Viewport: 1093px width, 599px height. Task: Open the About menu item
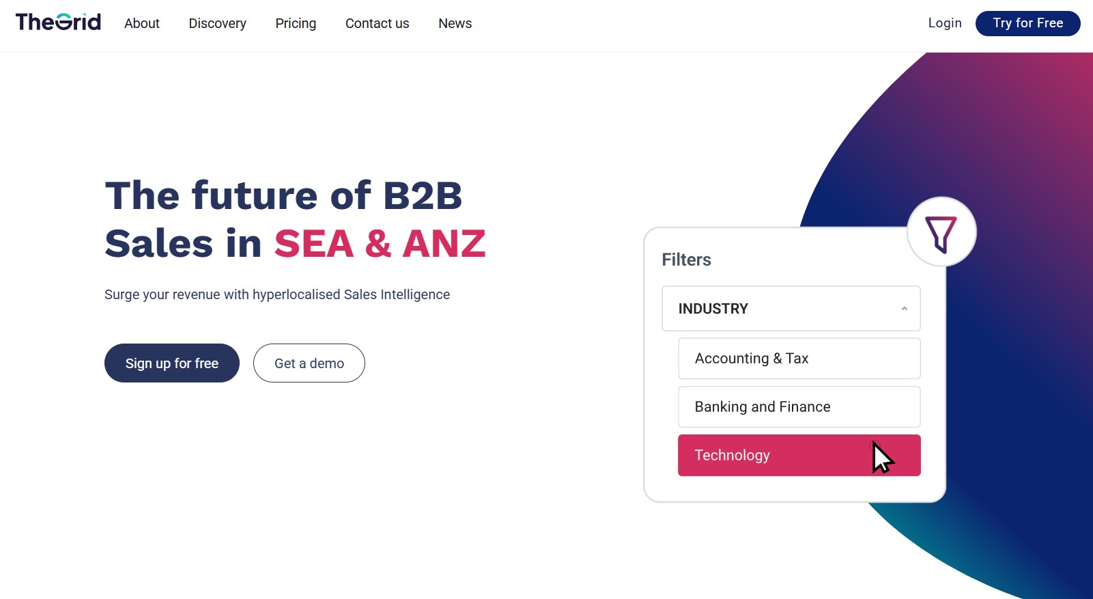[142, 23]
